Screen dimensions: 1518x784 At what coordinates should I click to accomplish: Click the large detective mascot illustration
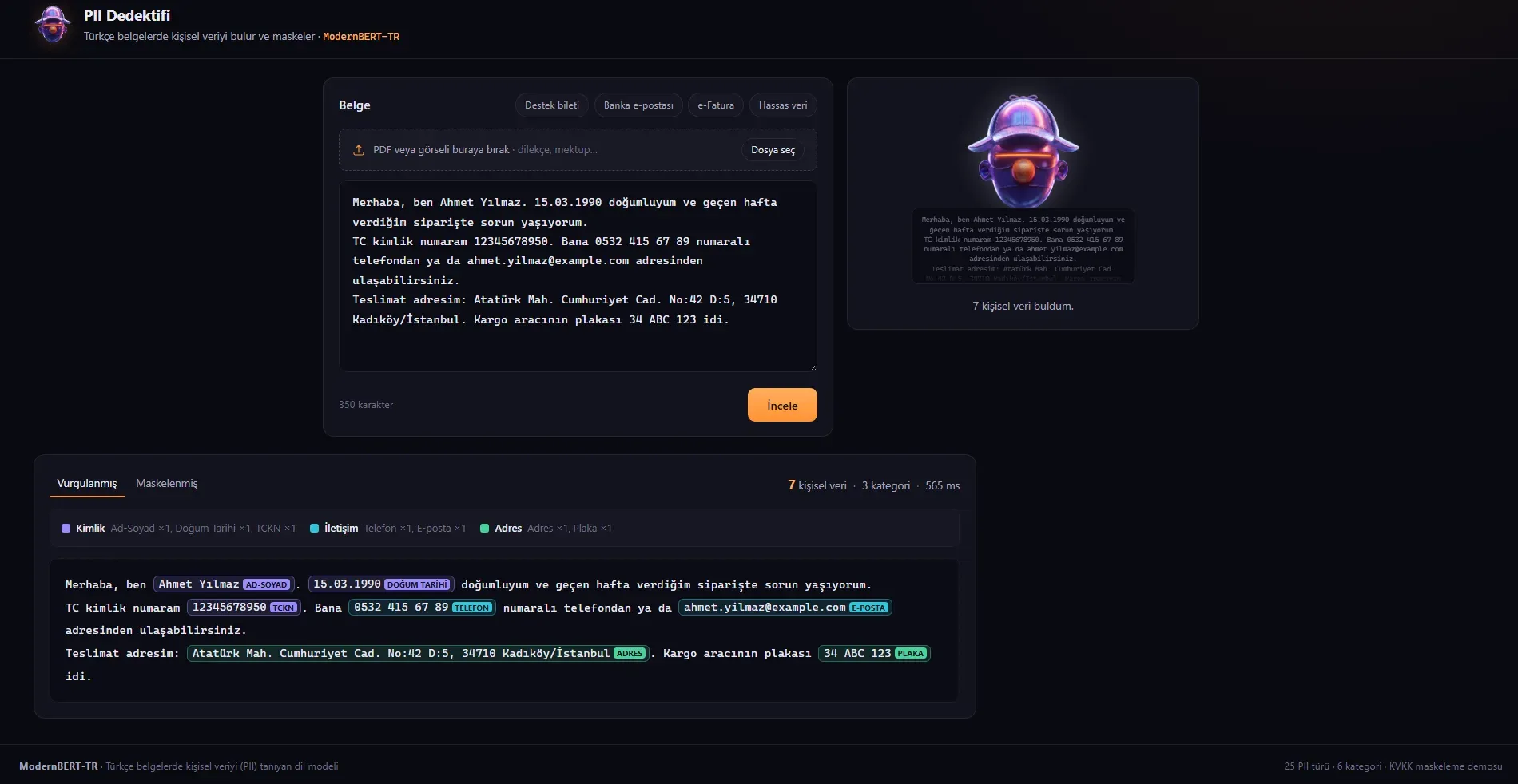point(1023,152)
